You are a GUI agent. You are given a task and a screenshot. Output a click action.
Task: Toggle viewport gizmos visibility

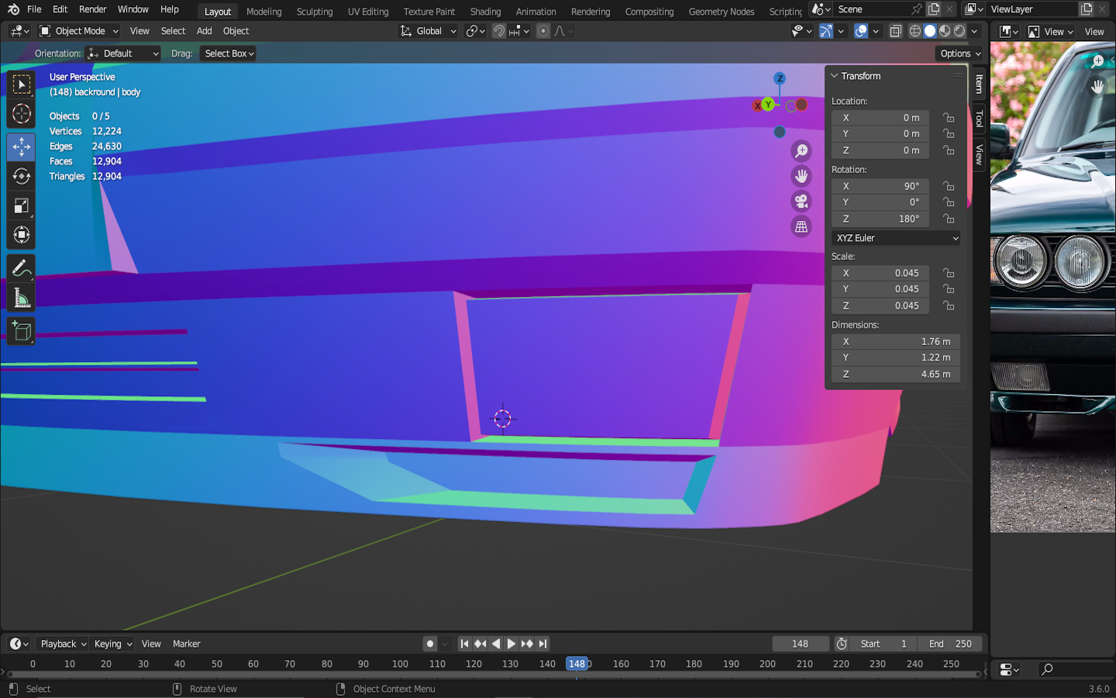tap(826, 31)
